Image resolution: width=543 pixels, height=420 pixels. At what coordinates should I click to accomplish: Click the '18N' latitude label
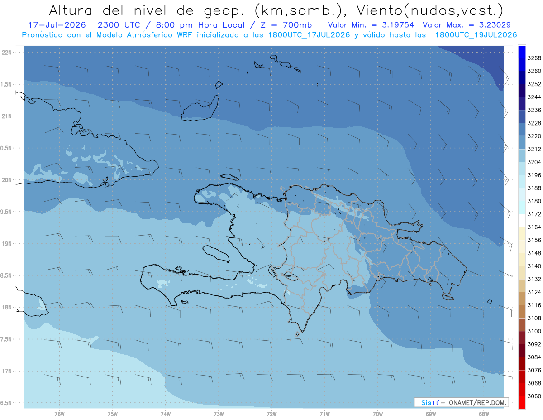[x=7, y=307]
